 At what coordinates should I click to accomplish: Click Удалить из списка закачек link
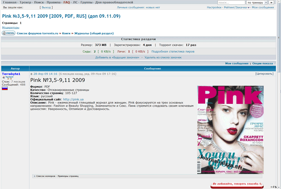click(163, 58)
